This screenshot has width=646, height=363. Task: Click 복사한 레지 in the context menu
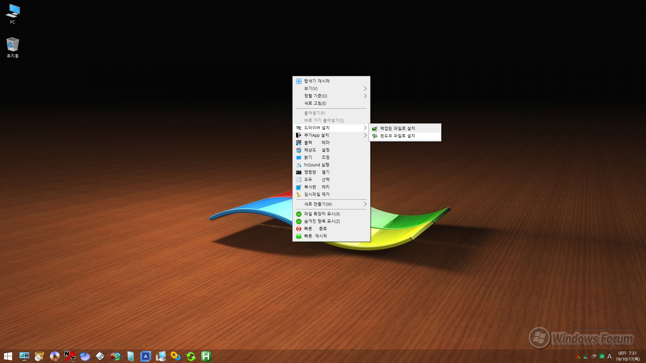[331, 187]
